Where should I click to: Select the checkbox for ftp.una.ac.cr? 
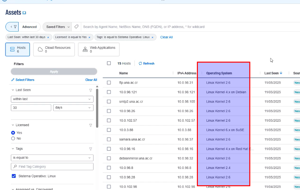pyautogui.click(x=109, y=83)
